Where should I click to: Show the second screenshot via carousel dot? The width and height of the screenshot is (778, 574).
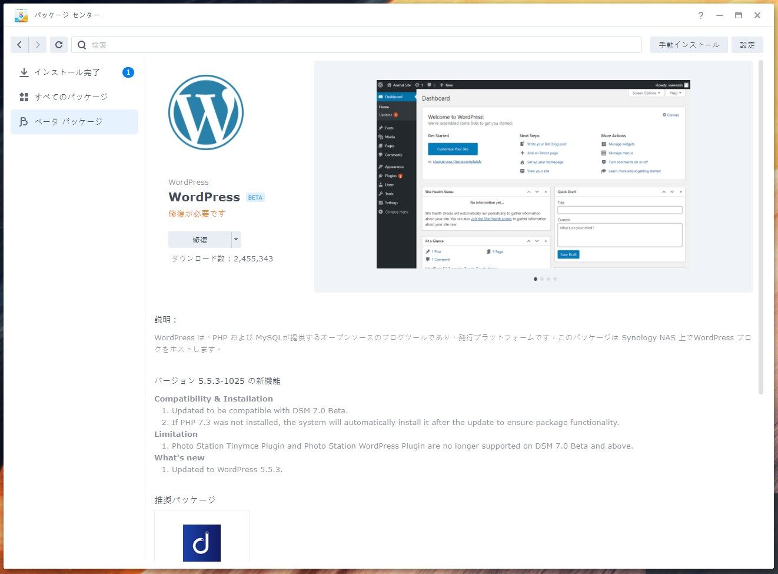542,279
